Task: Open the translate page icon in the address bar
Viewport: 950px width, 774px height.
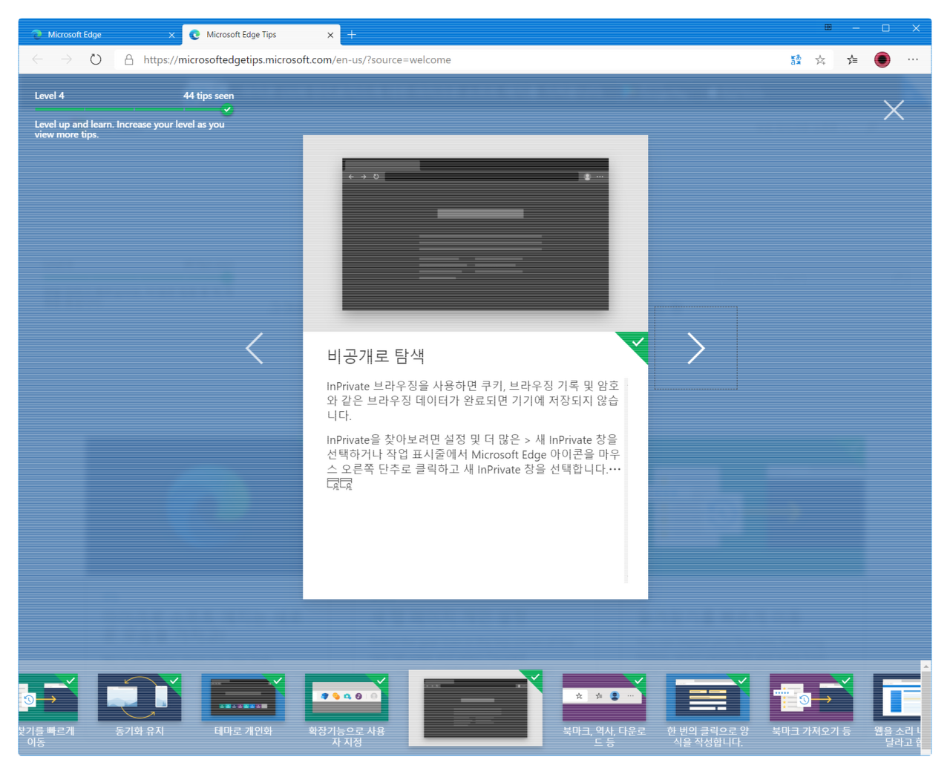Action: [796, 60]
